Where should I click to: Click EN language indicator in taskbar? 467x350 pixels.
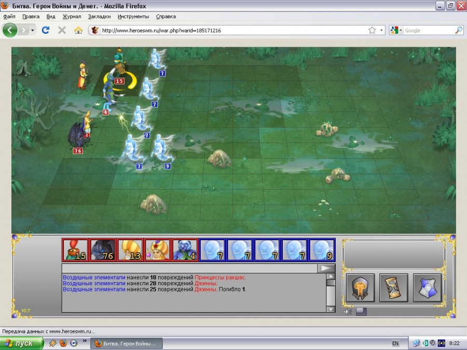395,343
